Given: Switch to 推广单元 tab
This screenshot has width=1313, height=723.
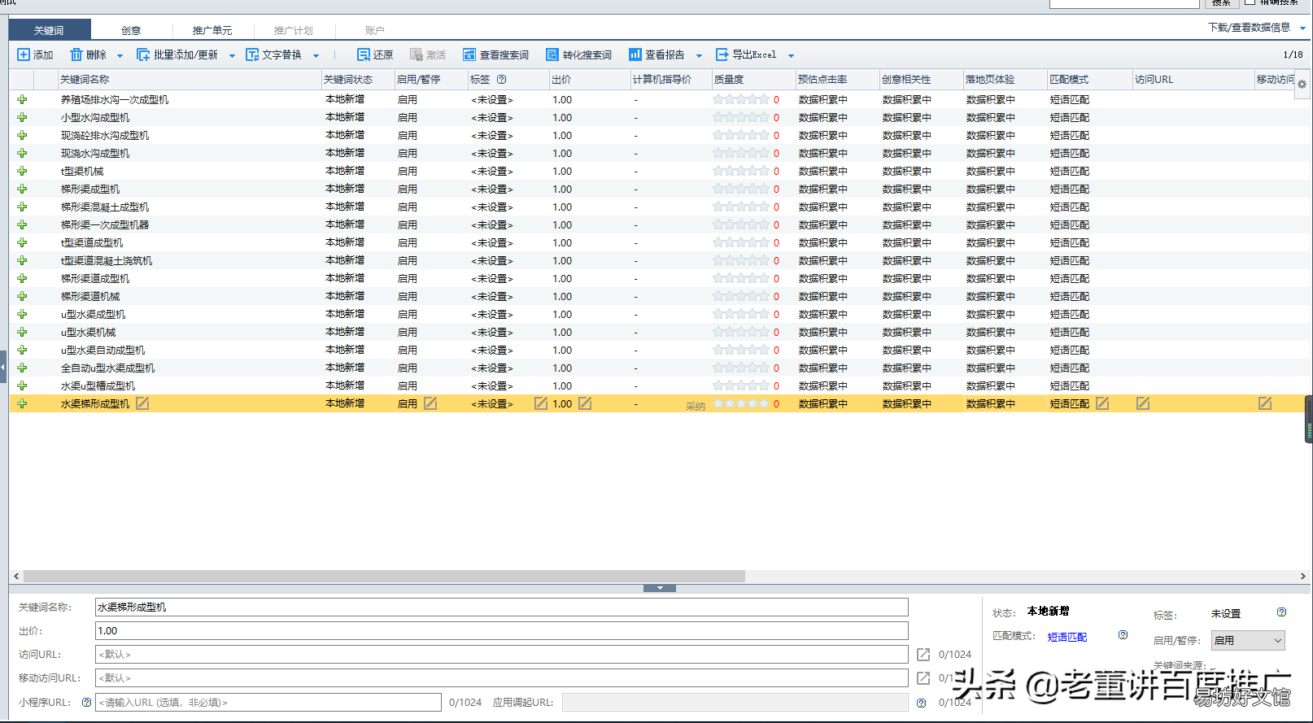Looking at the screenshot, I should coord(212,30).
